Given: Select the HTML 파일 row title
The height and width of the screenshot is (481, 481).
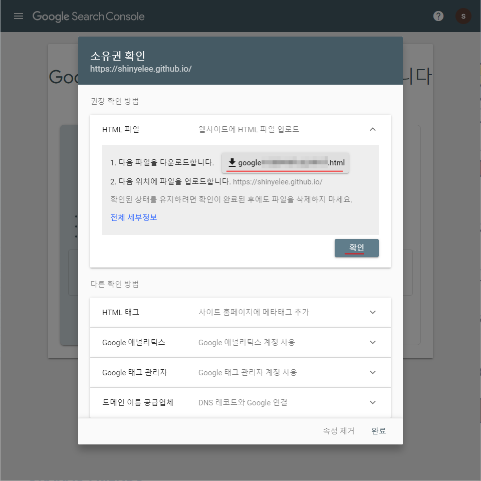Looking at the screenshot, I should [121, 129].
